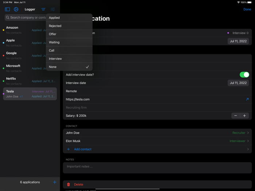Open the Interview status dropdown

tap(240, 33)
